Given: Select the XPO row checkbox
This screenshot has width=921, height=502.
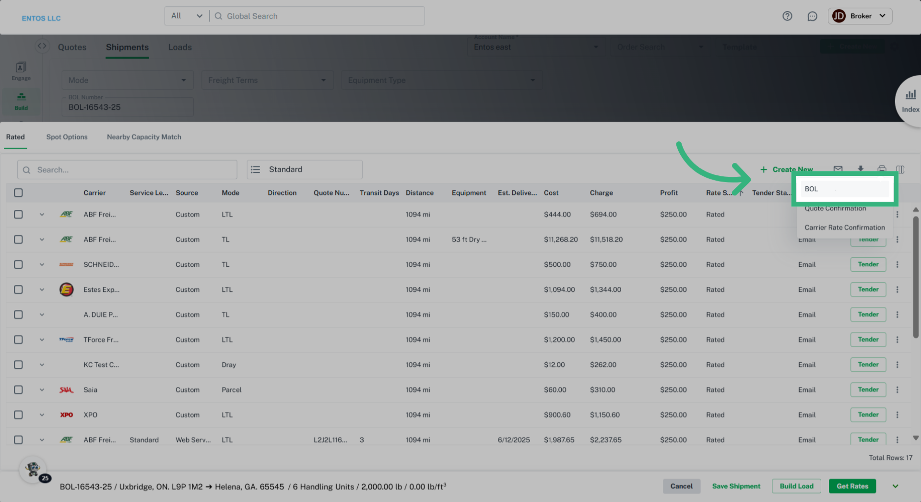Looking at the screenshot, I should coord(18,415).
